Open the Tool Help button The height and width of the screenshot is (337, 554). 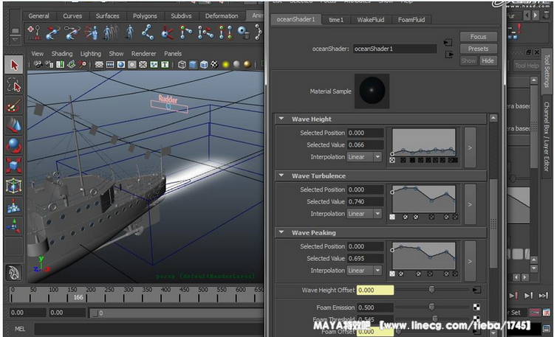527,66
